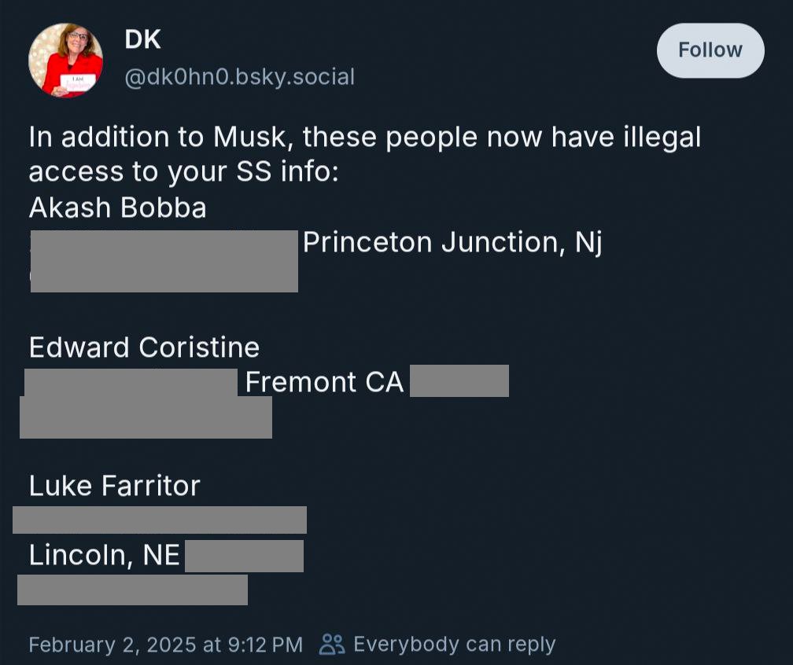Open the @dk0hn0.bsky.social handle link
793x665 pixels.
(239, 77)
